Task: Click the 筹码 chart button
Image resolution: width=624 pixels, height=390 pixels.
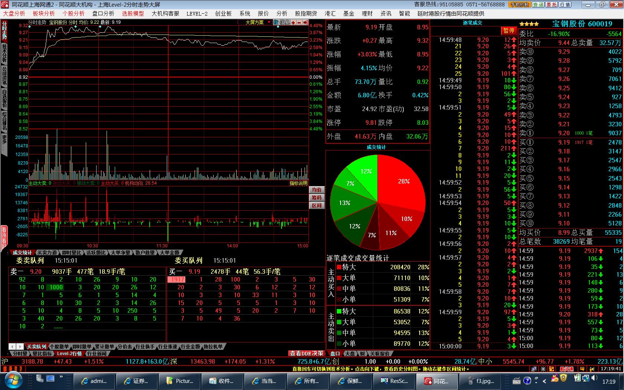Action: pos(317,198)
